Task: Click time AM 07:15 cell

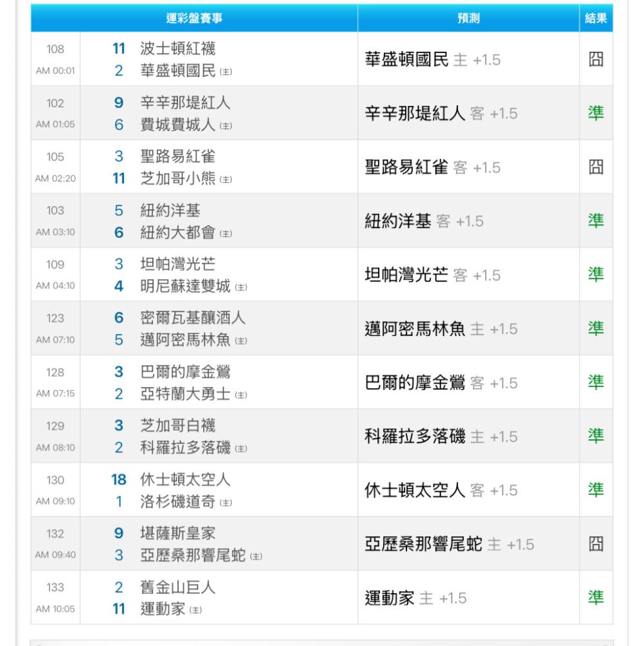Action: (x=55, y=393)
